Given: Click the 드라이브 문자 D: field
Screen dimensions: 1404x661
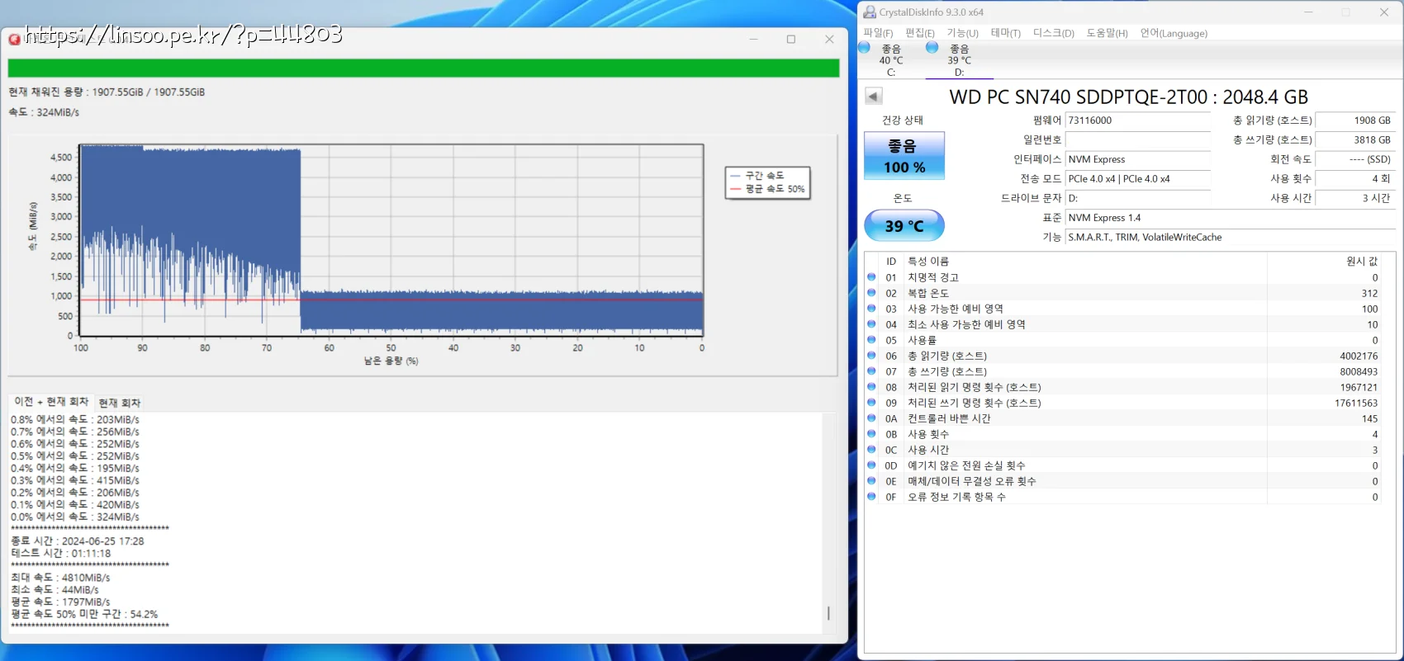Looking at the screenshot, I should [1138, 198].
